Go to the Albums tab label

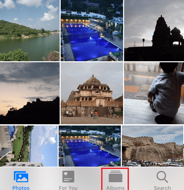(x=115, y=187)
